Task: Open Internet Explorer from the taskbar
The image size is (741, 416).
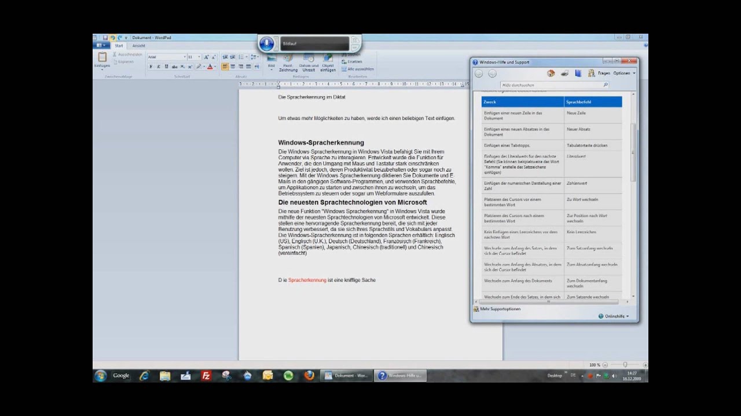Action: pyautogui.click(x=144, y=376)
